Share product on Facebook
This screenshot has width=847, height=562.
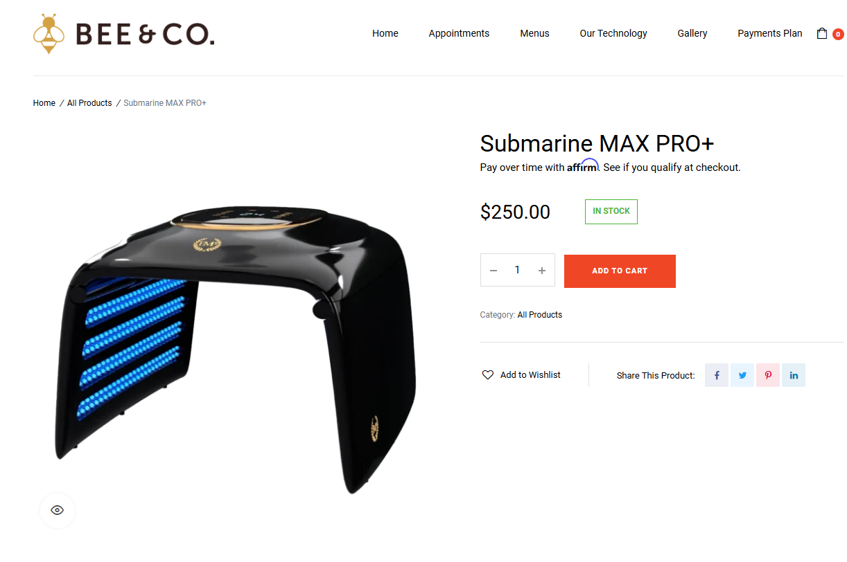717,375
